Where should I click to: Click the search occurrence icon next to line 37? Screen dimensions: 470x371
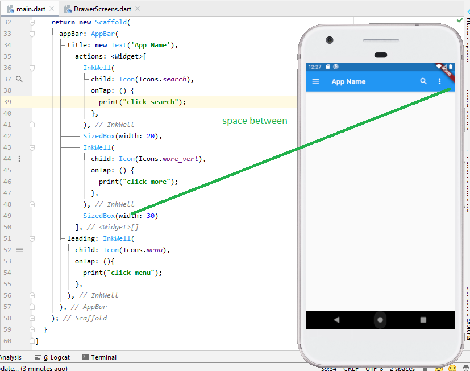coord(19,79)
